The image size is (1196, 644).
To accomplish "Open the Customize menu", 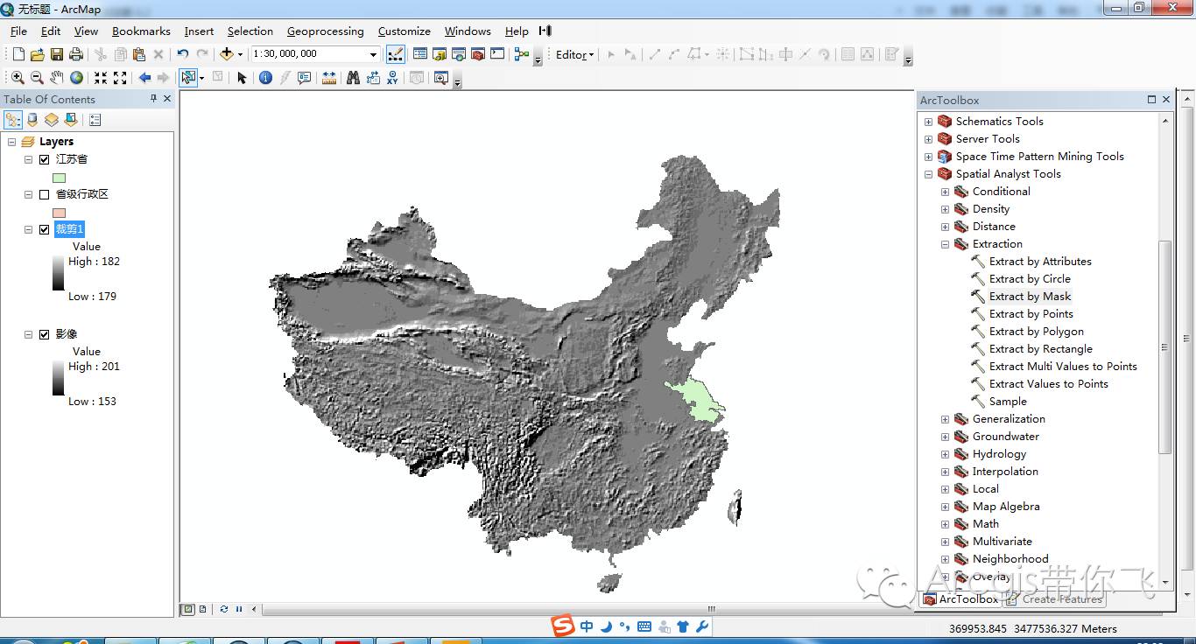I will (404, 31).
